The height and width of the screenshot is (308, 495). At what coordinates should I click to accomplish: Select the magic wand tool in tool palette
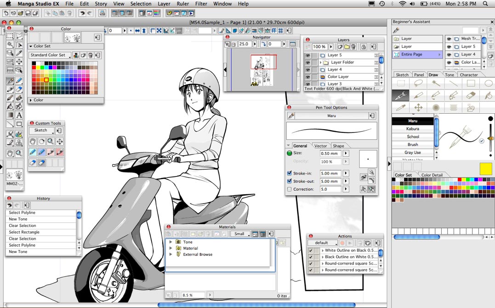(10, 44)
